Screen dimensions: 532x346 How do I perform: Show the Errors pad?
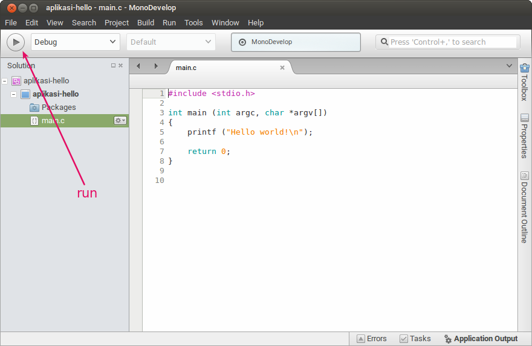point(372,339)
